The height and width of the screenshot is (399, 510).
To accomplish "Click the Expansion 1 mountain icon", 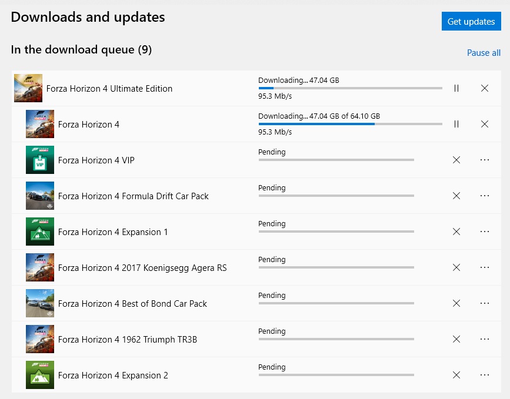I will coord(40,232).
